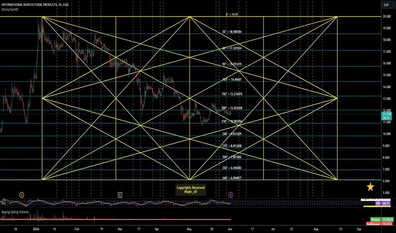The image size is (396, 233).
Task: Click the purple lightning bolt event icon
Action: click(231, 195)
